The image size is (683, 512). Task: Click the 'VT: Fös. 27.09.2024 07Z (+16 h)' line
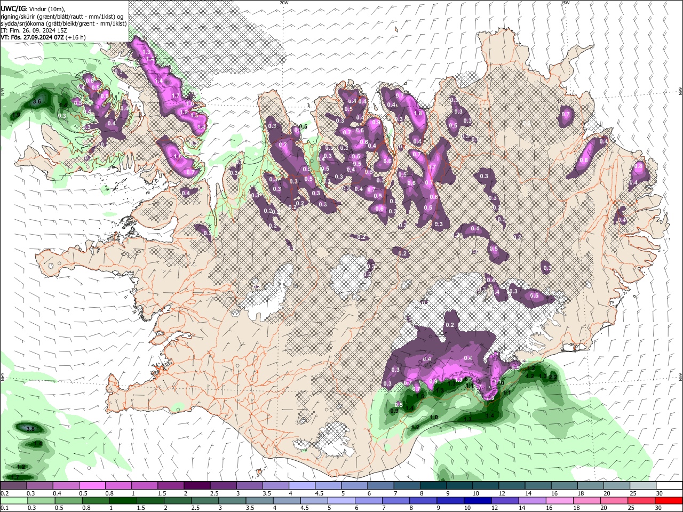coord(43,38)
